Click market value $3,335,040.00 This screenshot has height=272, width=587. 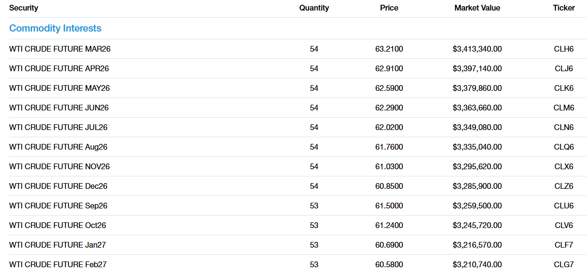[x=477, y=147]
